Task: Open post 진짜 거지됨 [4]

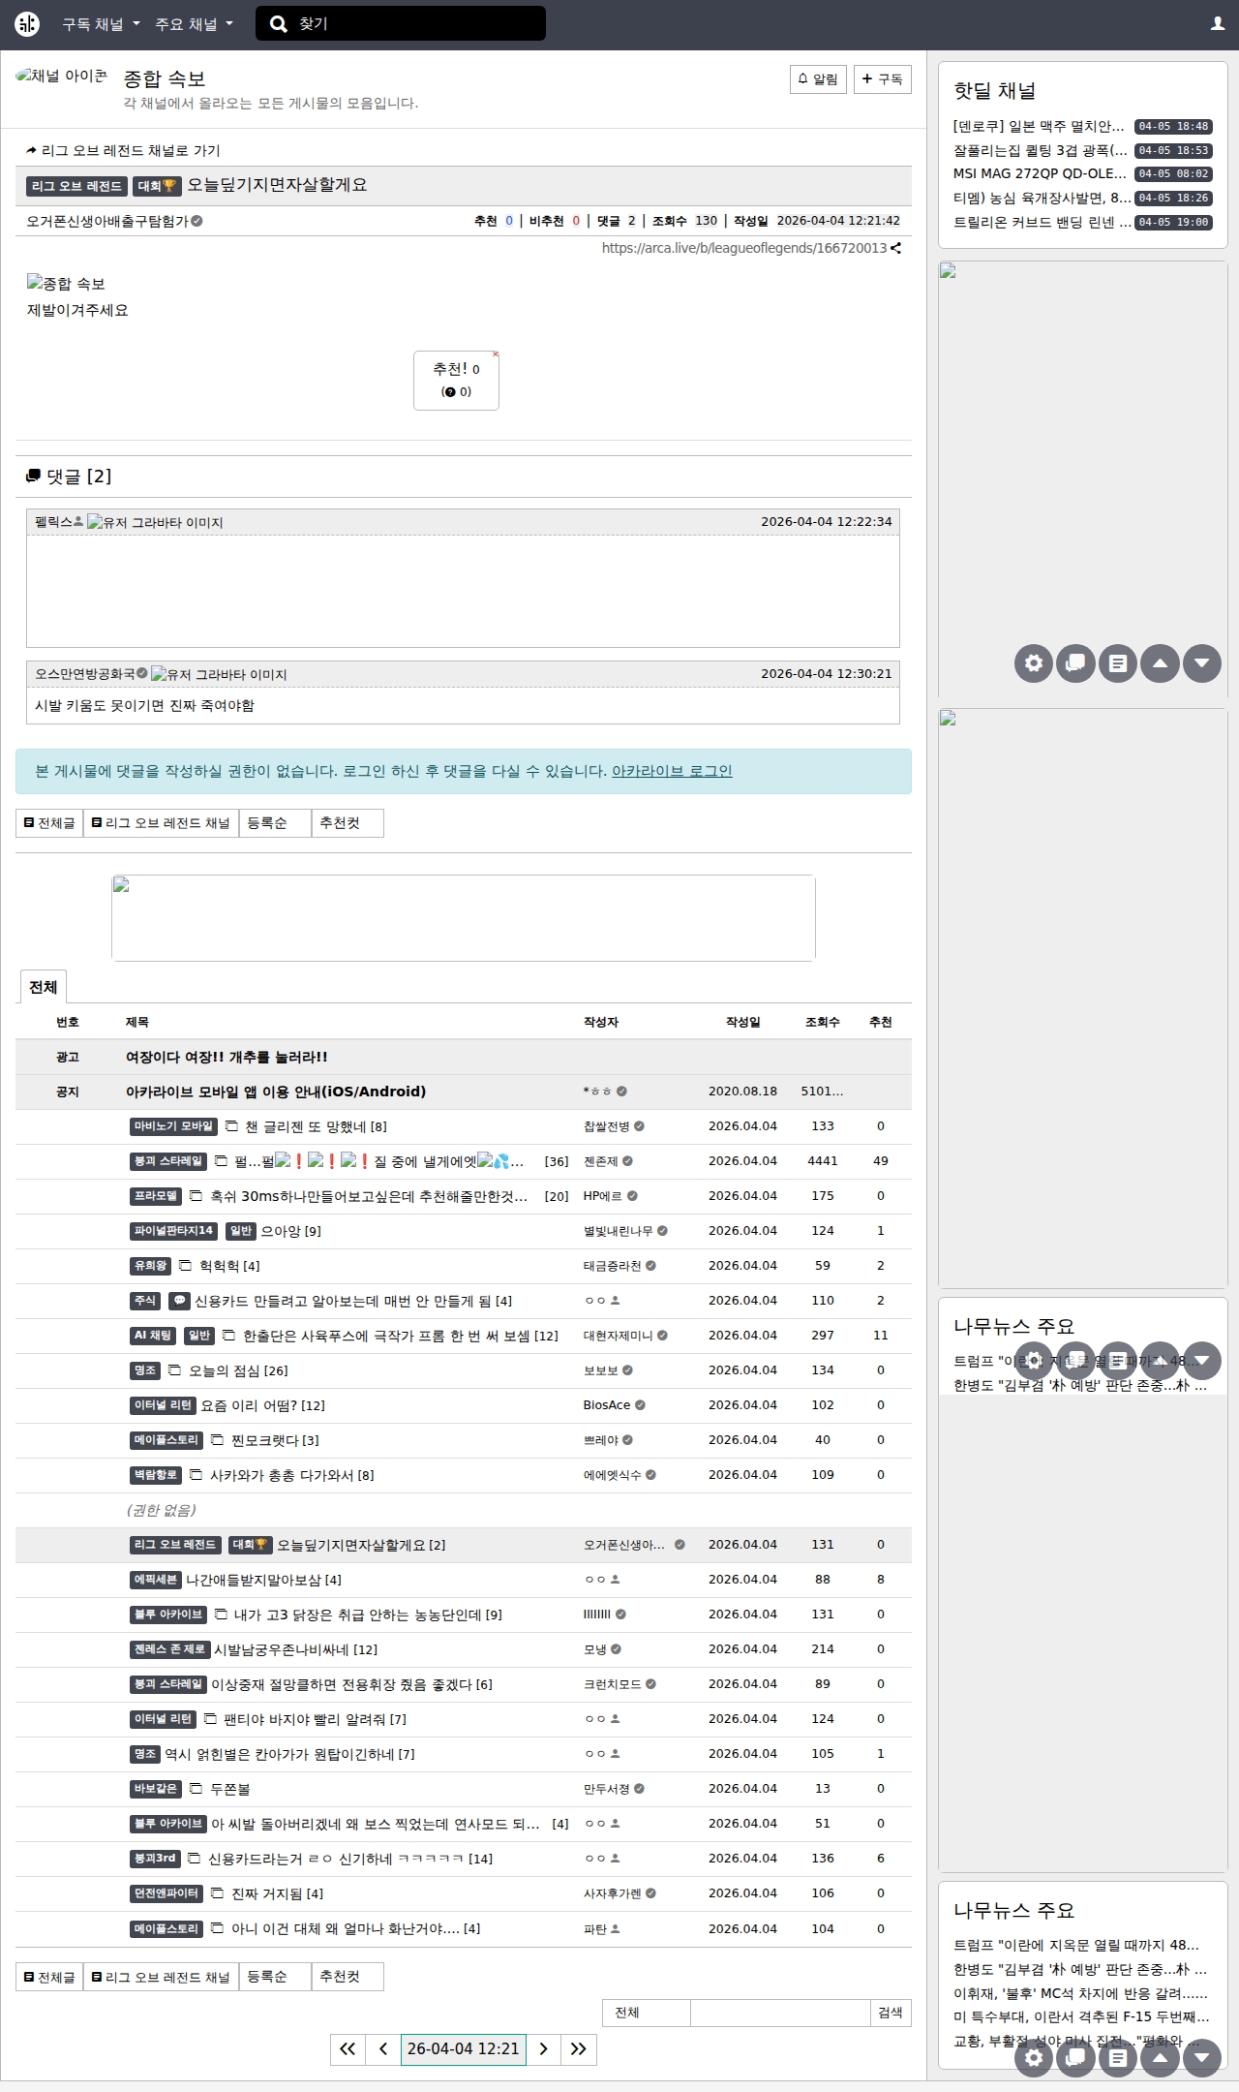Action: point(277,1893)
